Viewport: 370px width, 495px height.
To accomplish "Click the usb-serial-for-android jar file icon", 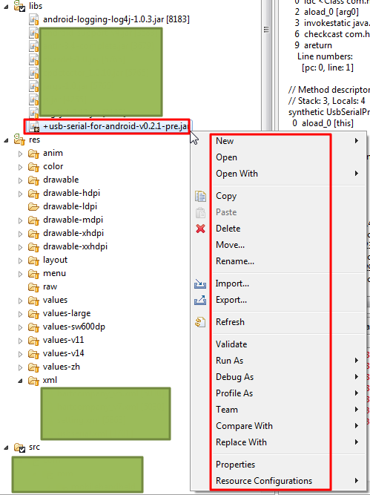I will [x=34, y=126].
